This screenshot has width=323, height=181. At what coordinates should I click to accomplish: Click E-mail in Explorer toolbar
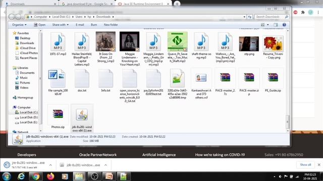tap(80, 25)
